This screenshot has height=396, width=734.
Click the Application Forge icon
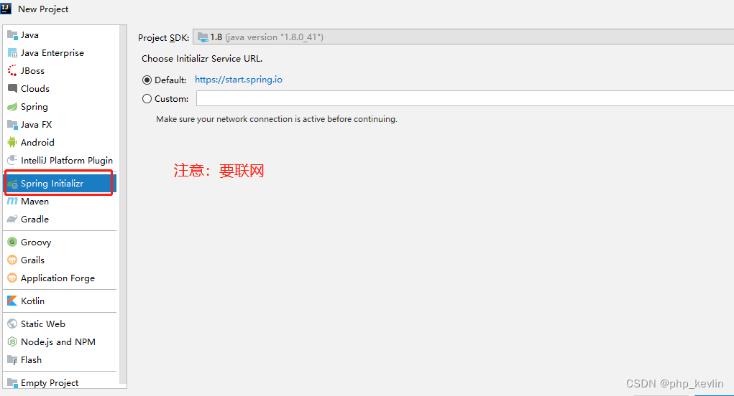[x=12, y=278]
